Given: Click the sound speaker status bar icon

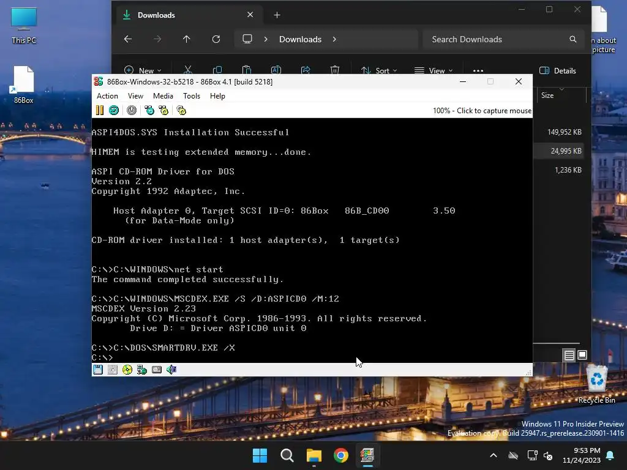Looking at the screenshot, I should pos(171,370).
